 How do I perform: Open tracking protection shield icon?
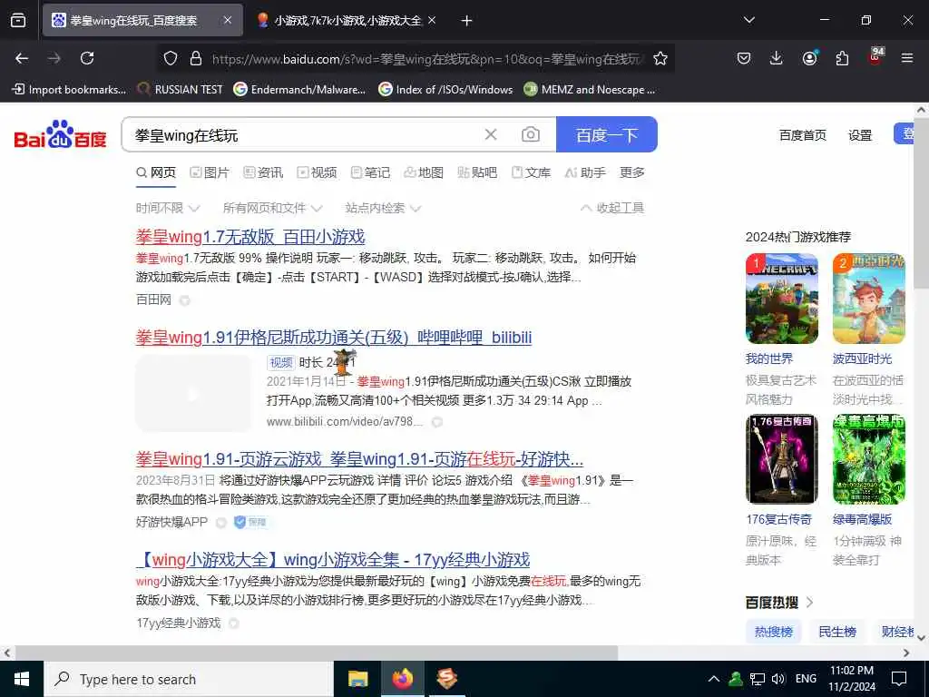coord(171,58)
